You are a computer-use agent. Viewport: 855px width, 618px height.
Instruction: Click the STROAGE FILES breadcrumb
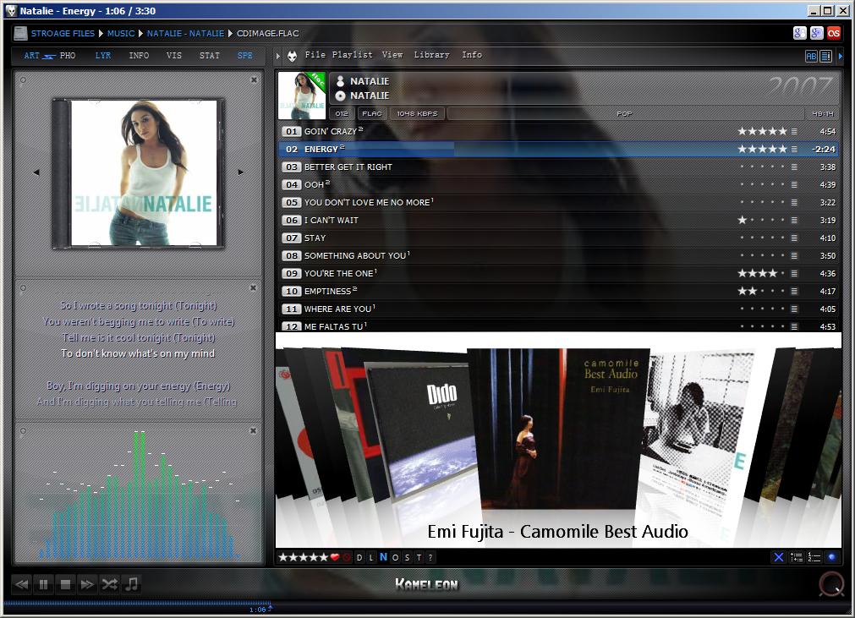click(63, 33)
